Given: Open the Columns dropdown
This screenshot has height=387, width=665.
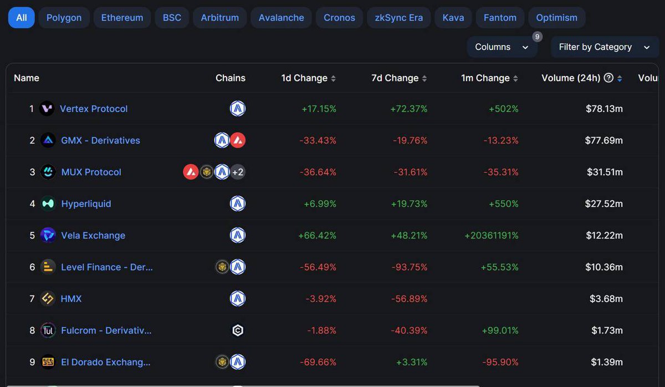Looking at the screenshot, I should 502,47.
